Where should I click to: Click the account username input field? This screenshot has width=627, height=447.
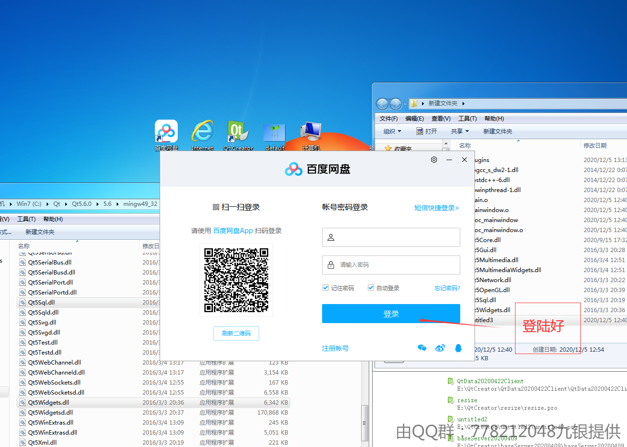tap(391, 237)
